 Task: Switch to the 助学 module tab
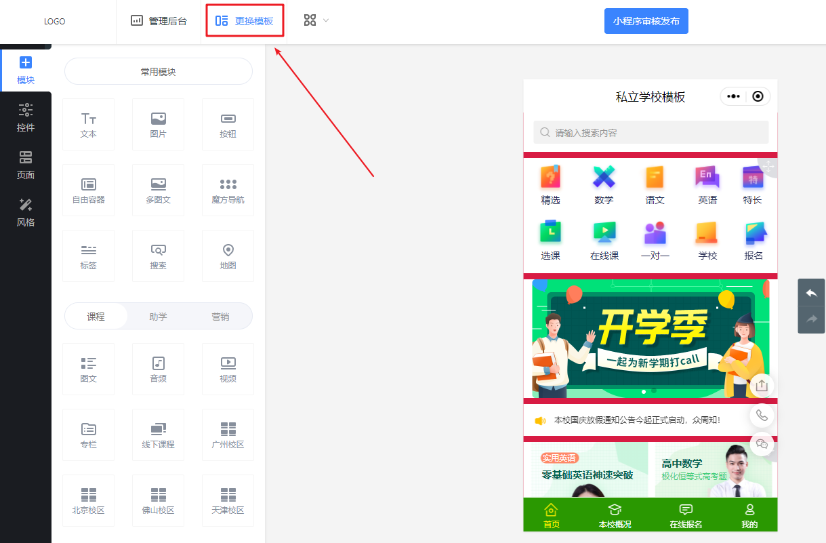[158, 317]
